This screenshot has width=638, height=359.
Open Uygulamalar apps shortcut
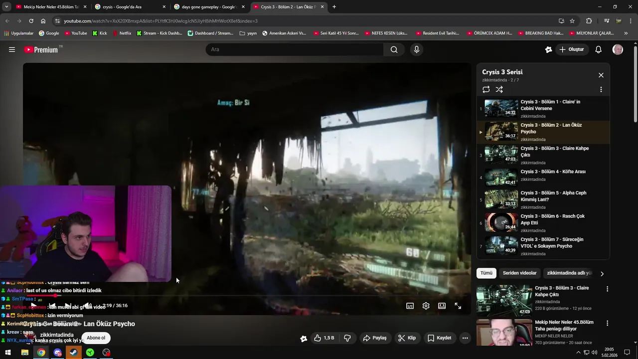coord(18,33)
